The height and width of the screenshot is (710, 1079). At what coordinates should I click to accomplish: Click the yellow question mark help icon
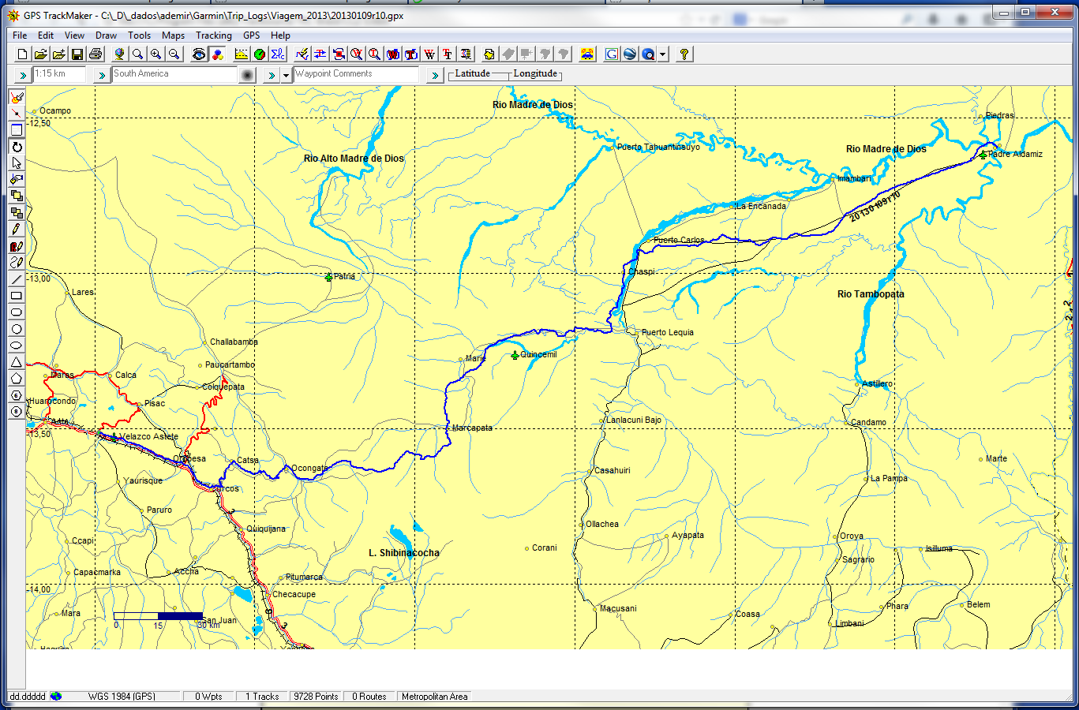click(684, 54)
